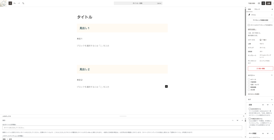Open the preview laptop icon
Viewport: 274px width, 140px height.
pos(259,3)
